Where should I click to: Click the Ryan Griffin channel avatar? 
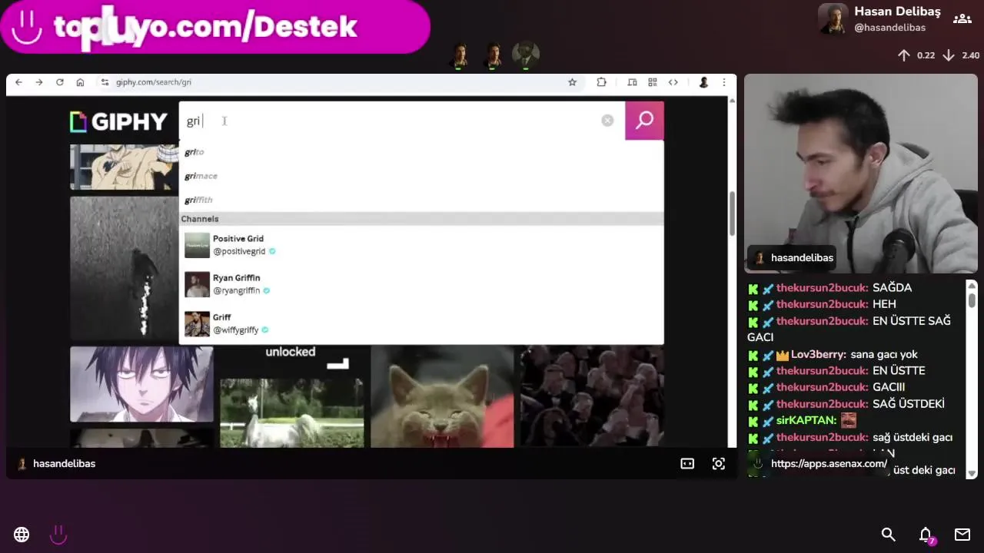pos(197,284)
